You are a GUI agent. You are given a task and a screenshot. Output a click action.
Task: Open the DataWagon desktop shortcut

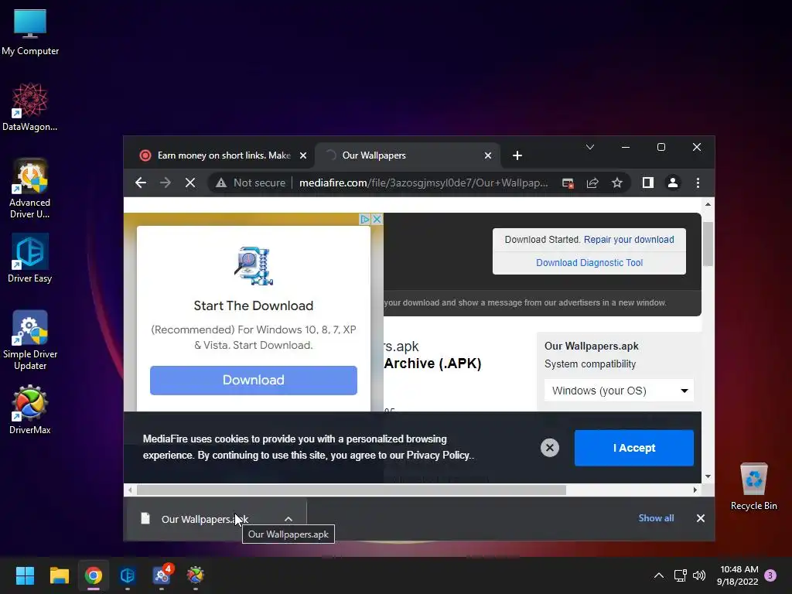click(x=30, y=107)
